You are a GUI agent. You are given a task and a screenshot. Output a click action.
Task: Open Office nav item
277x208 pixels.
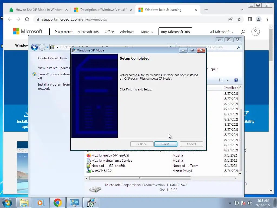coord(109,32)
